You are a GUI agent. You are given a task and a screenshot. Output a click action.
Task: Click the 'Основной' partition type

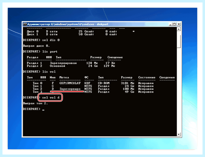[57, 66]
